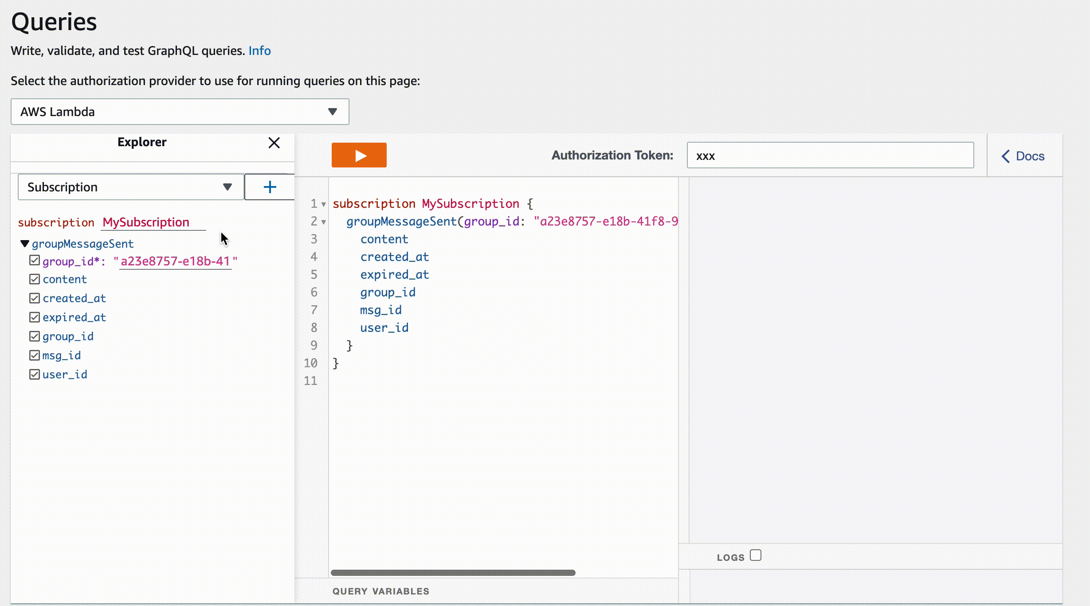This screenshot has height=606, width=1090.
Task: Collapse the groupMessageSent tree node
Action: click(x=25, y=244)
